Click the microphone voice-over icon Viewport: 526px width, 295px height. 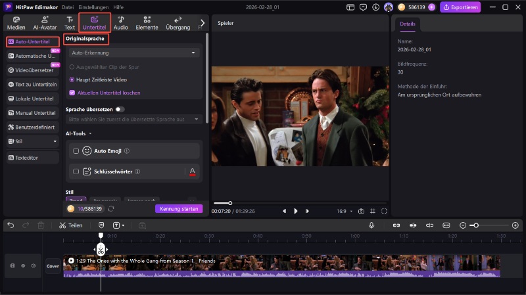[371, 225]
